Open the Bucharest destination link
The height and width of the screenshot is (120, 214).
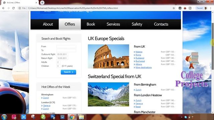point(140,61)
